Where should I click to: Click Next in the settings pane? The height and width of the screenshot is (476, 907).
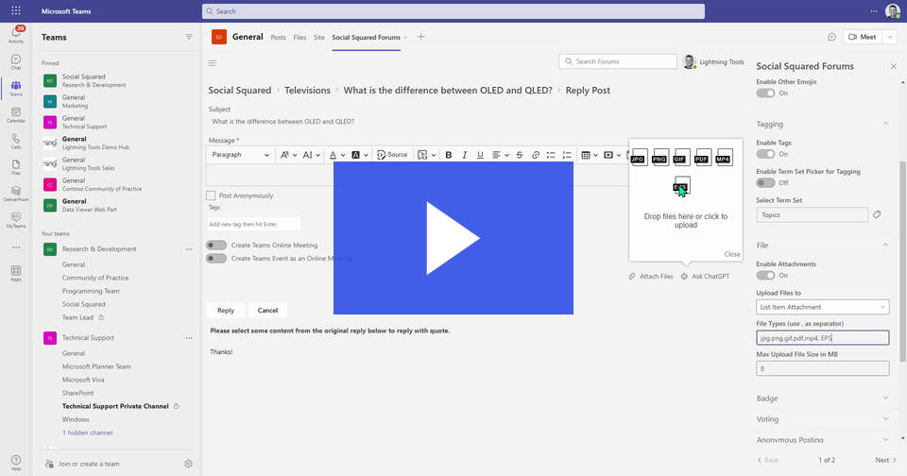(x=885, y=460)
